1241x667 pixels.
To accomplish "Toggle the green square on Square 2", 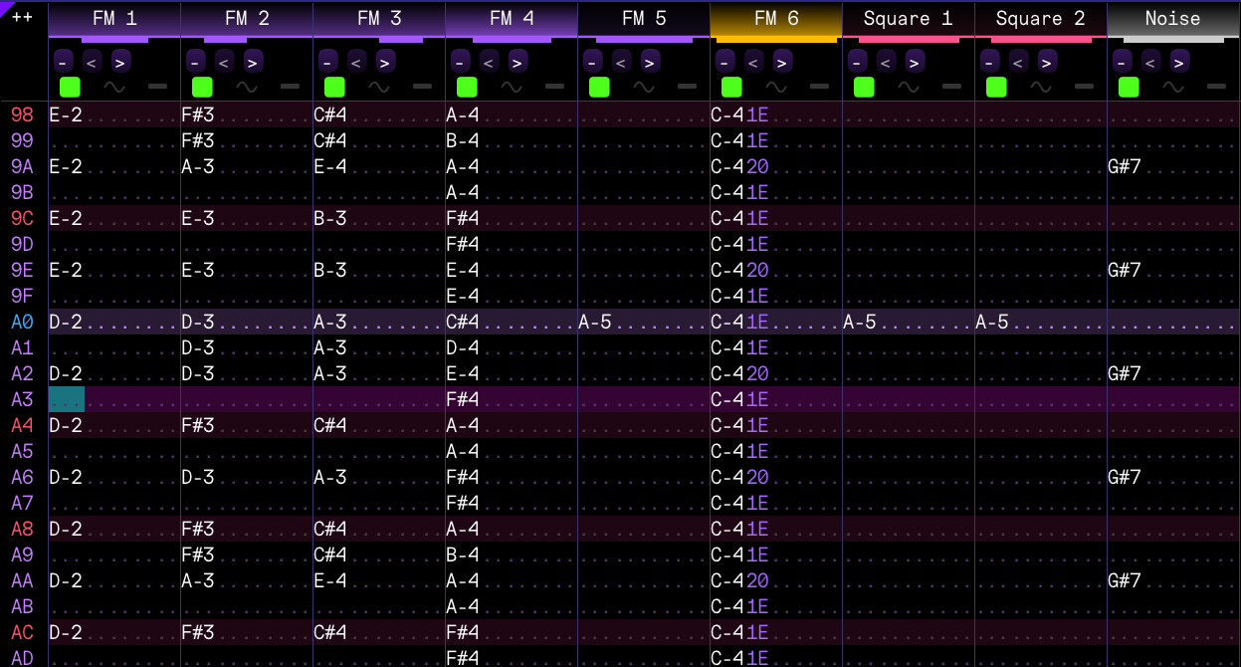I will click(x=996, y=87).
